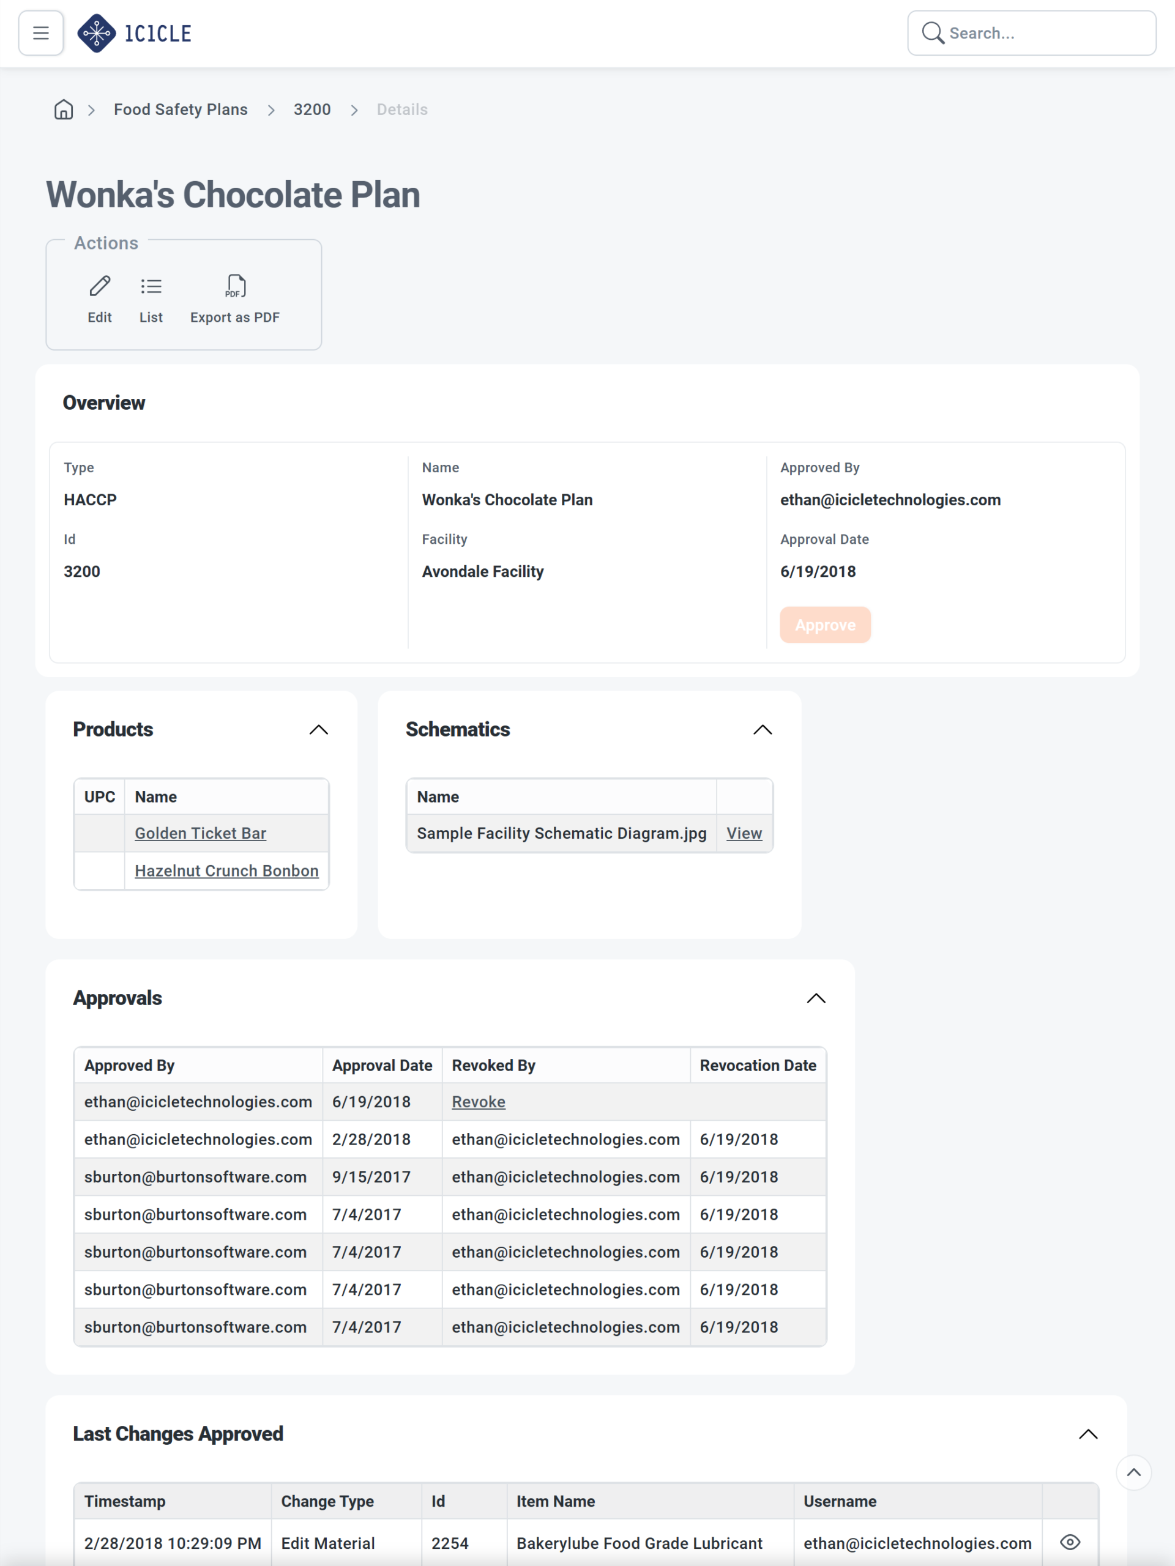Open the hamburger navigation menu
The width and height of the screenshot is (1175, 1566).
click(41, 33)
